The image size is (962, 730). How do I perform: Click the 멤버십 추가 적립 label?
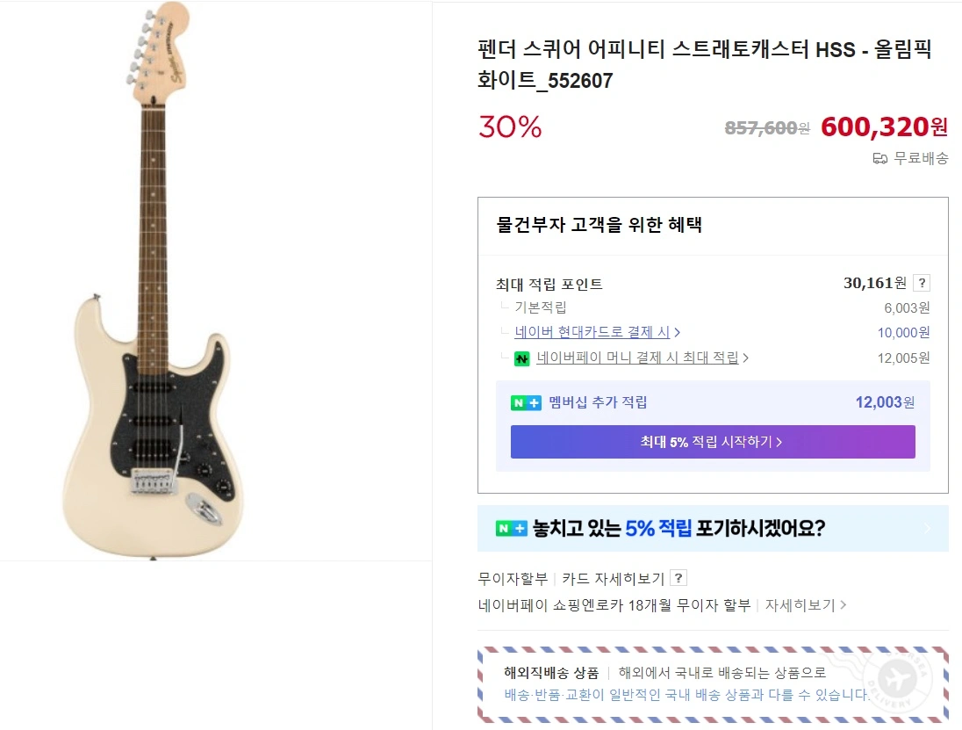coord(598,403)
